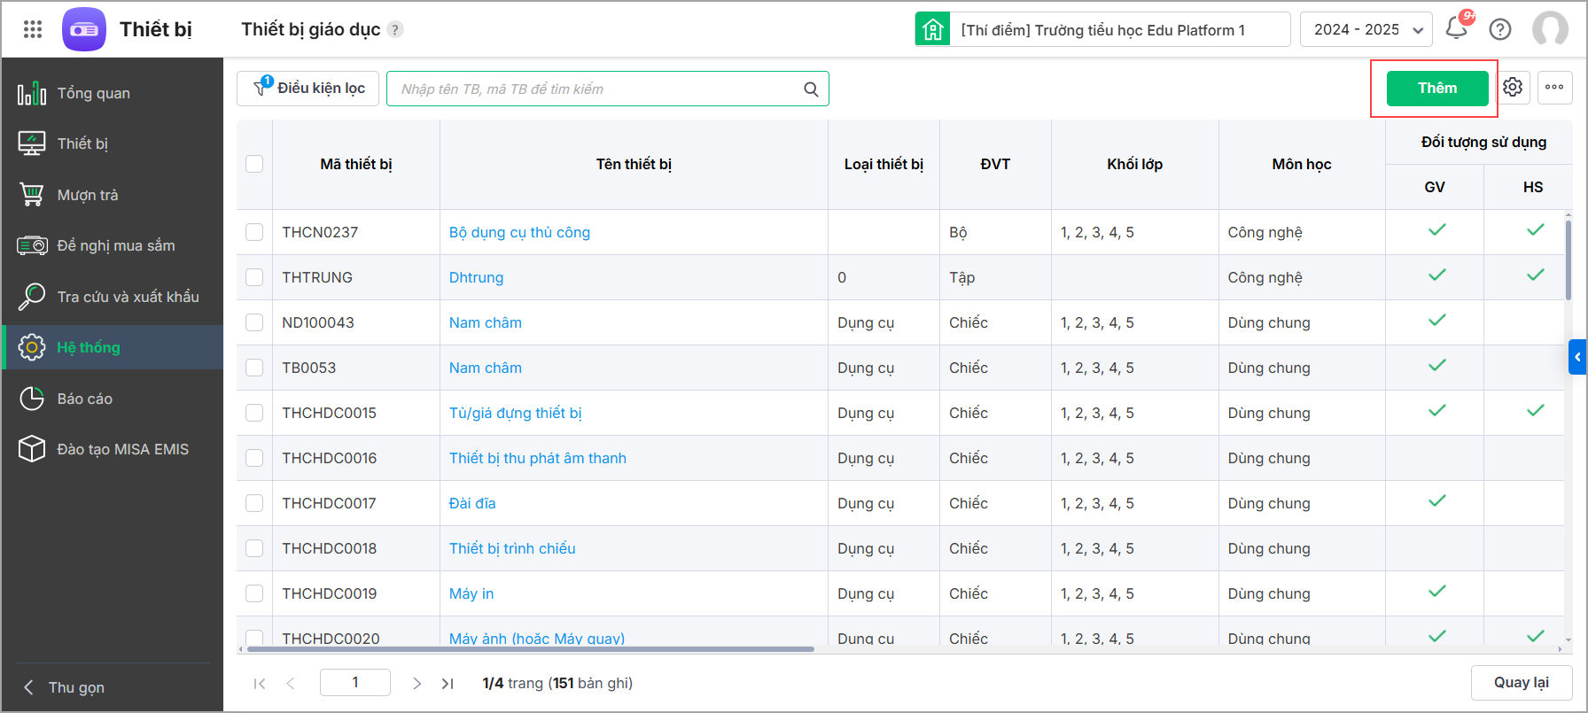Go to the next page arrow
The width and height of the screenshot is (1588, 713).
coord(416,683)
